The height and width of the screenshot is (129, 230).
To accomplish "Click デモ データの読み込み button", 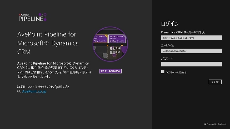I will click(x=110, y=71).
